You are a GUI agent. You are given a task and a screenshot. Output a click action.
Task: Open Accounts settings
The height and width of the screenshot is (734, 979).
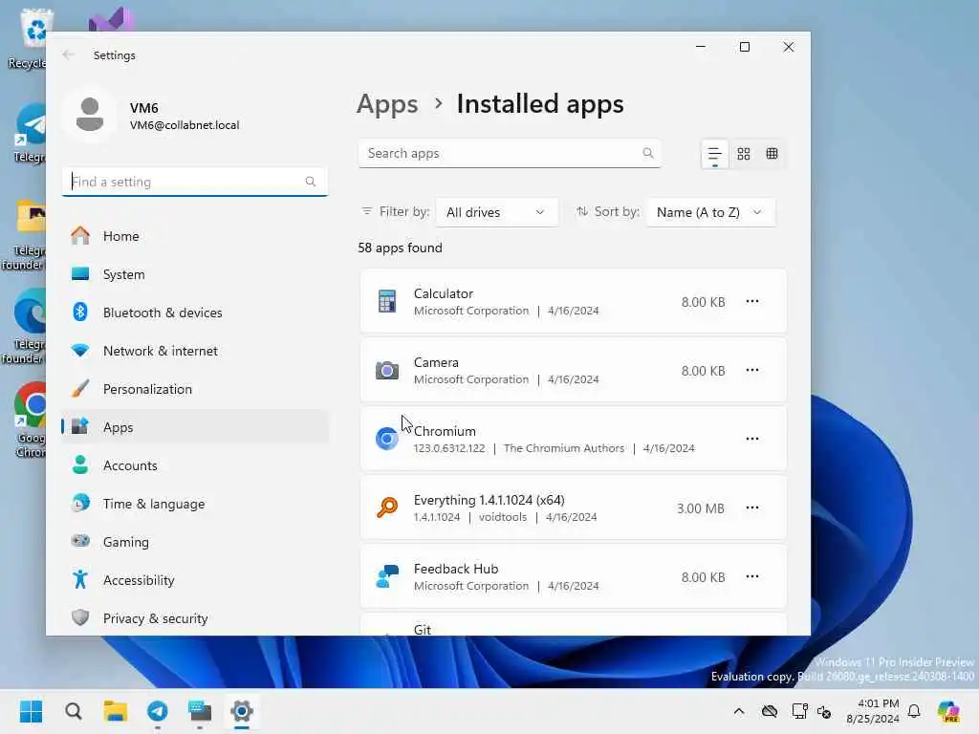[x=195, y=465]
